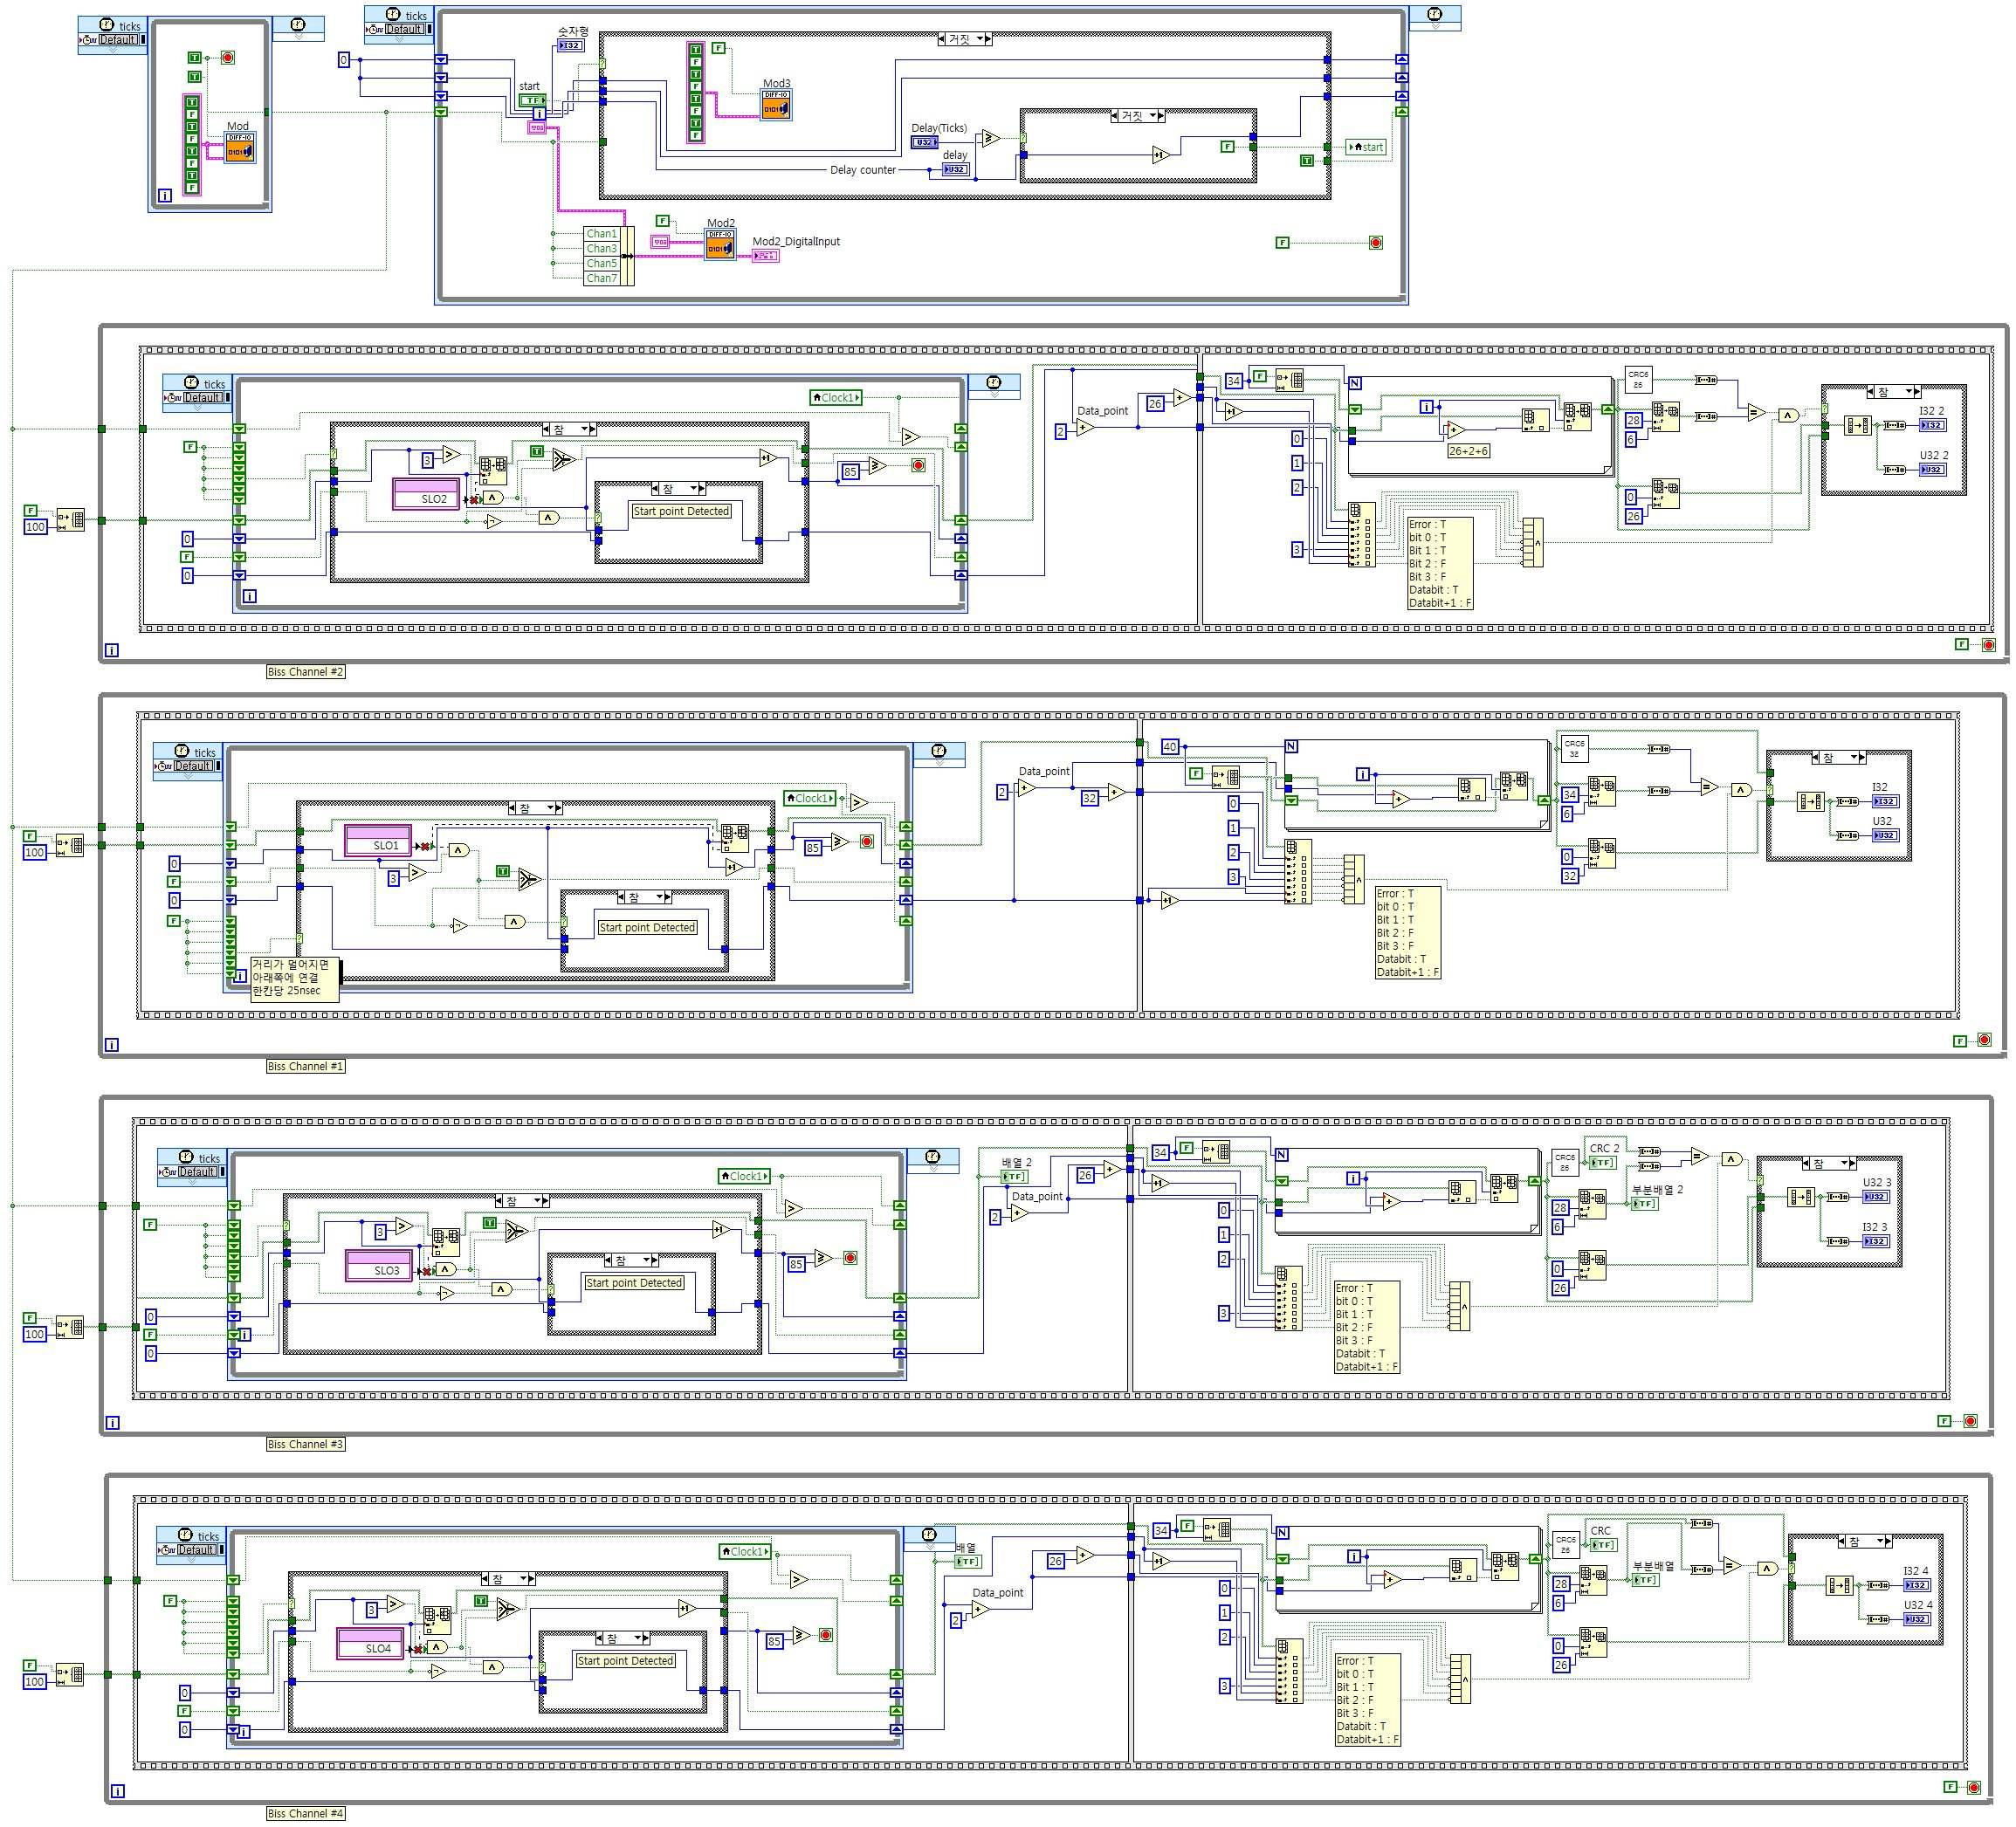
Task: Toggle T constant below start local variable
Action: pos(1306,160)
